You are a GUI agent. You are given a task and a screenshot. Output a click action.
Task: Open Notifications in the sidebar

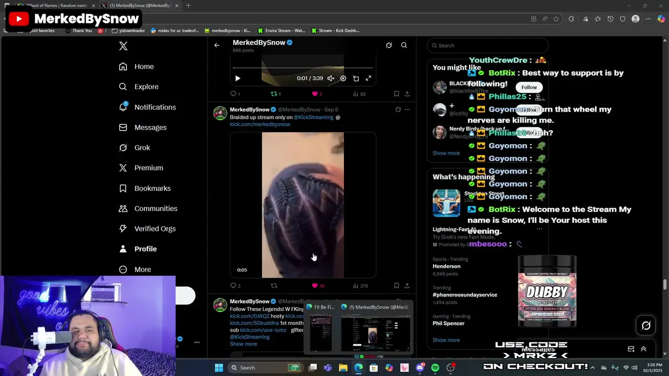pos(147,107)
